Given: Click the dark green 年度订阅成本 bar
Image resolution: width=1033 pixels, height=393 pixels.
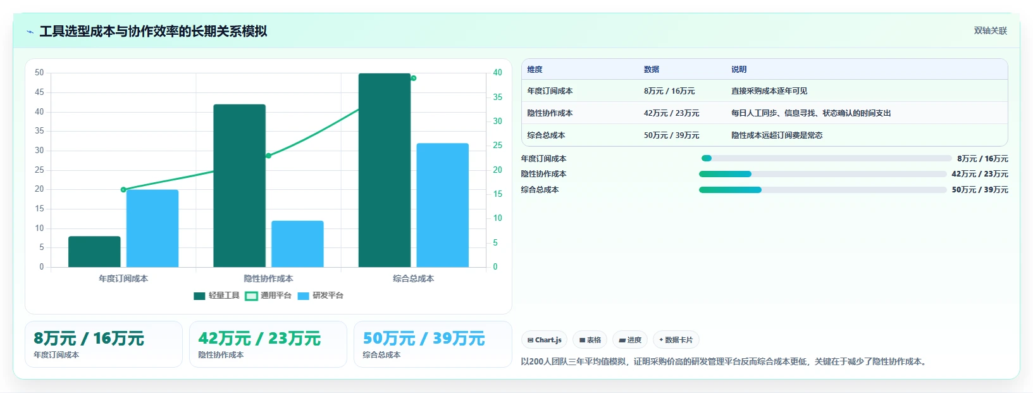Looking at the screenshot, I should [94, 252].
